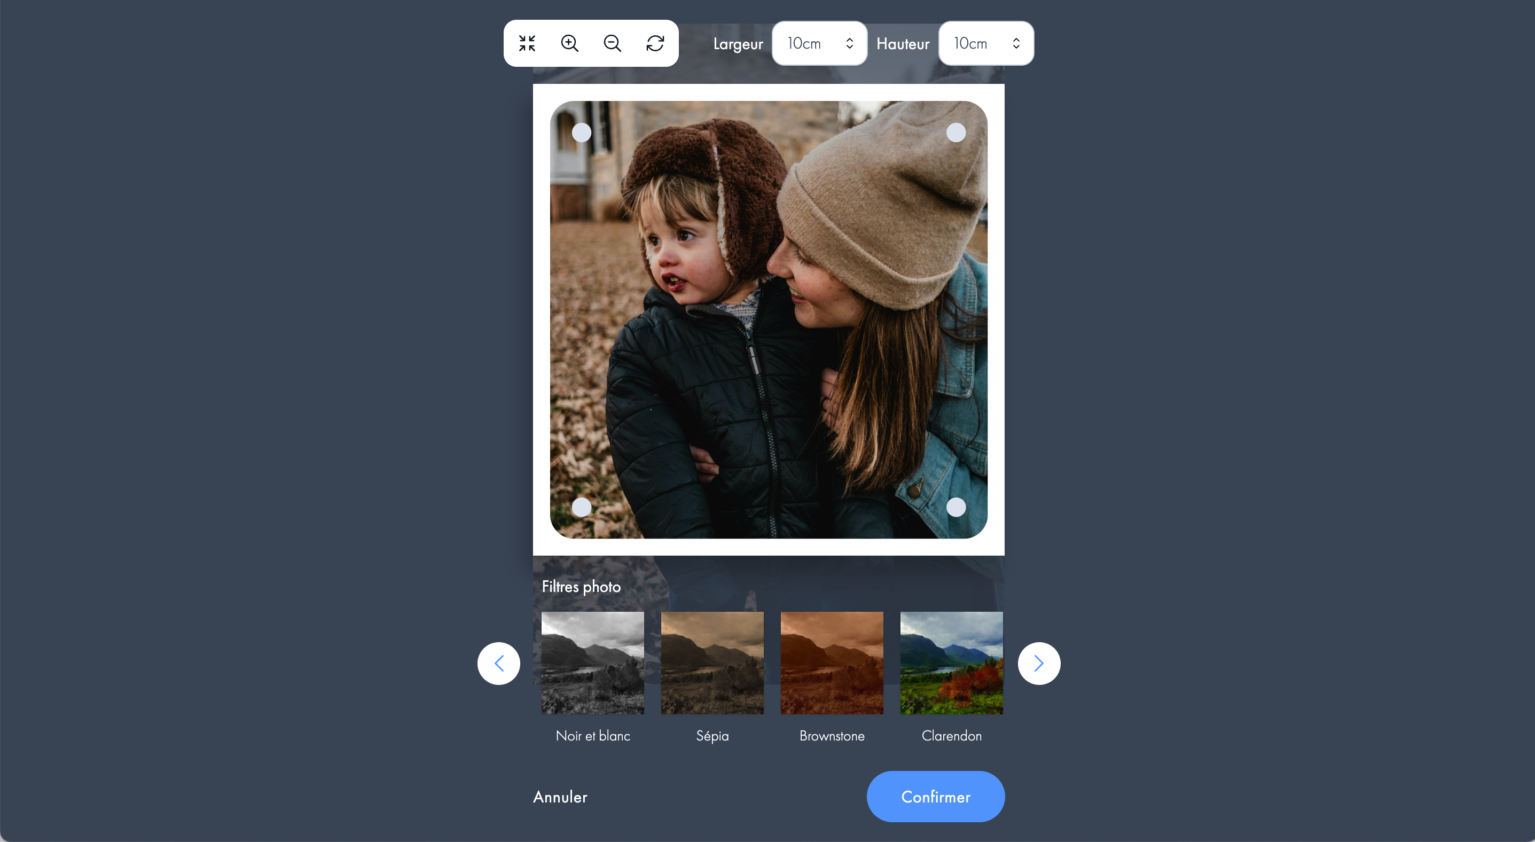This screenshot has width=1535, height=842.
Task: Apply the Brownstone filter
Action: (832, 663)
